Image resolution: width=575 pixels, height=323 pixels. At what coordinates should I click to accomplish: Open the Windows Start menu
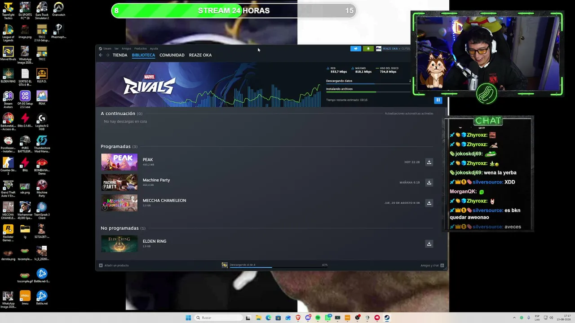click(188, 318)
